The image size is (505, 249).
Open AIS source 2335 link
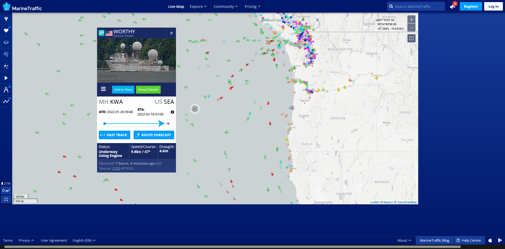point(116,169)
